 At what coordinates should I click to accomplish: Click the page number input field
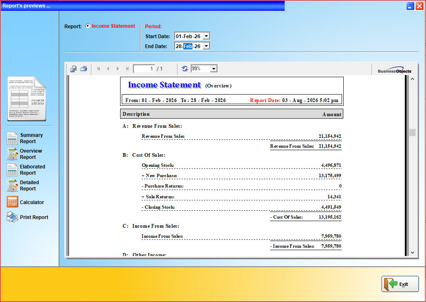click(144, 69)
